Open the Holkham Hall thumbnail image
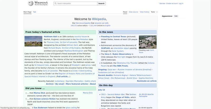This screenshot has height=109, width=211. click(33, 41)
